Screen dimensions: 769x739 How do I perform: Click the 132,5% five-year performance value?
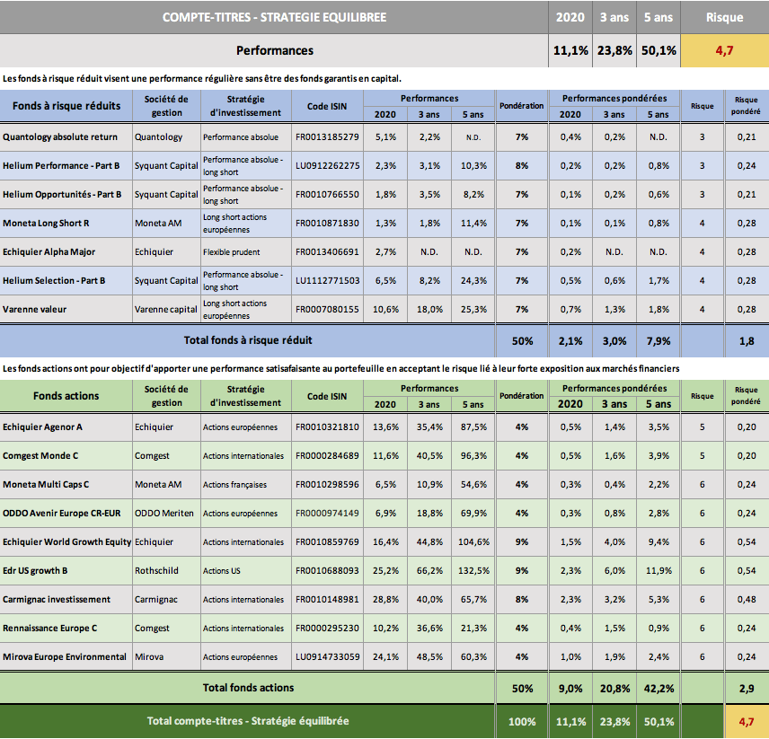click(x=473, y=571)
